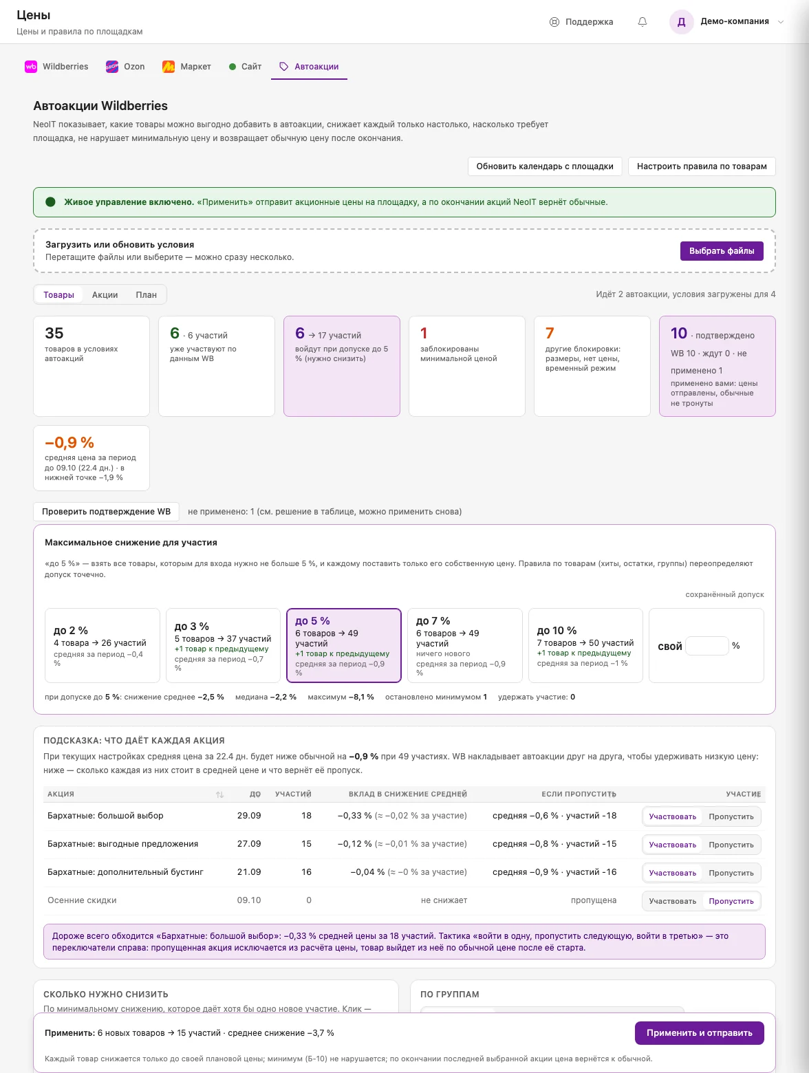
Task: Click Обновить календарь с площадки
Action: pyautogui.click(x=545, y=166)
